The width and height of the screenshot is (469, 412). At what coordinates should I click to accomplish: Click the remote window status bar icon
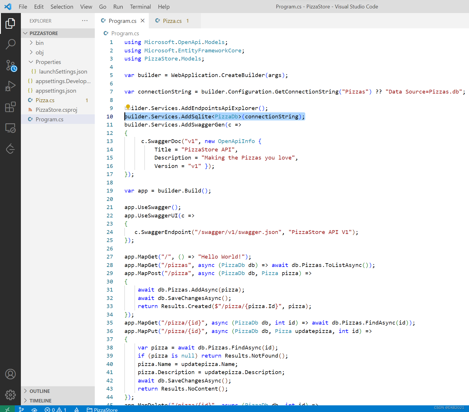8,409
